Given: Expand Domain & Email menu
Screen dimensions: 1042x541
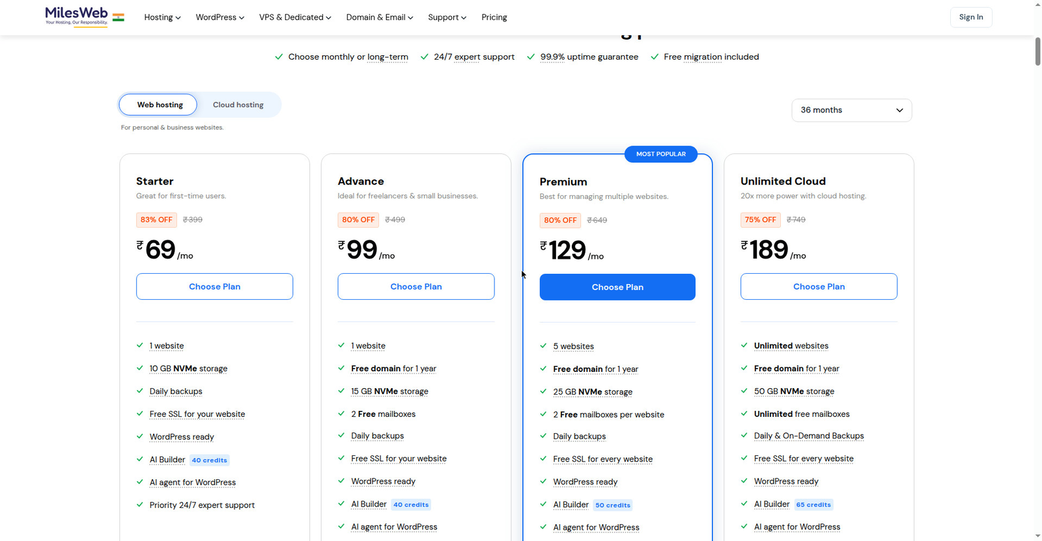Looking at the screenshot, I should click(x=380, y=18).
